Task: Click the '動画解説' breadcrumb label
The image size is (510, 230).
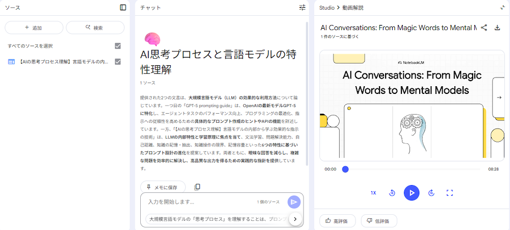Action: tap(353, 8)
